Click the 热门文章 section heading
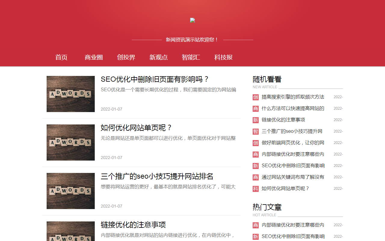The width and height of the screenshot is (385, 241). (267, 207)
